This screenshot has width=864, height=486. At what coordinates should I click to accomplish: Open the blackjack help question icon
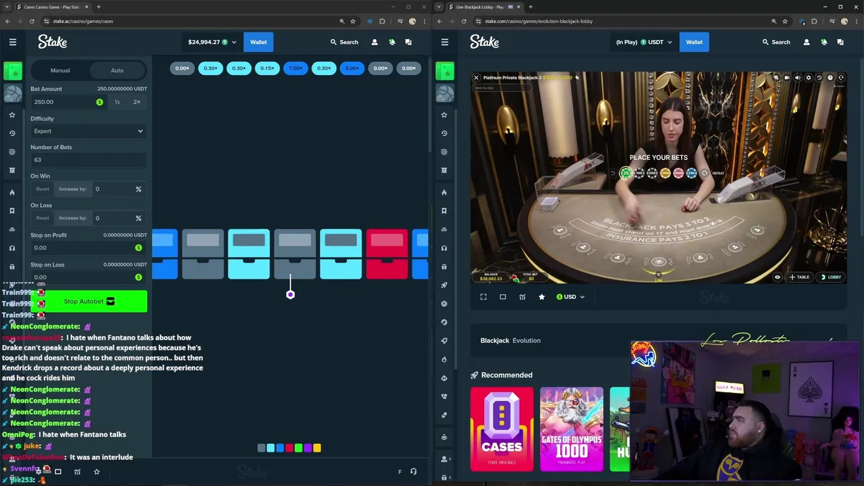pos(830,78)
